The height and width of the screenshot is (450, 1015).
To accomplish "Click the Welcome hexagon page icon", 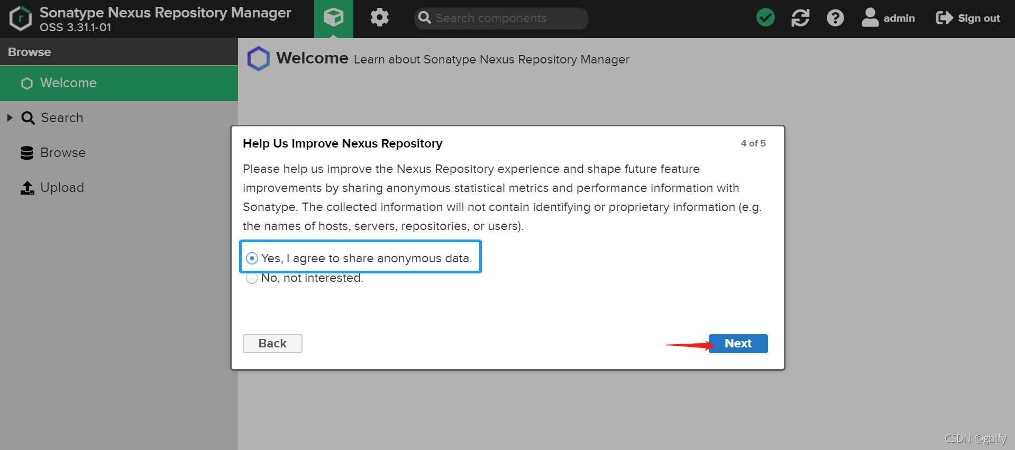I will [259, 59].
